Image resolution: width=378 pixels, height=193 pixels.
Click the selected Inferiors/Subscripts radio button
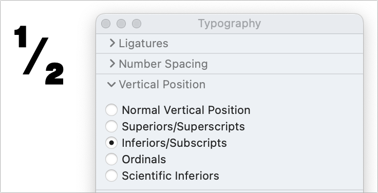(111, 143)
